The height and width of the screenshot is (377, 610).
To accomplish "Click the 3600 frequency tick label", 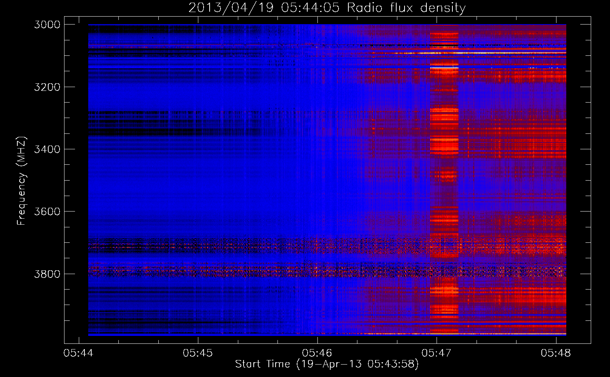I will click(x=47, y=211).
